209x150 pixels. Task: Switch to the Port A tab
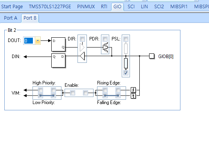click(x=11, y=18)
